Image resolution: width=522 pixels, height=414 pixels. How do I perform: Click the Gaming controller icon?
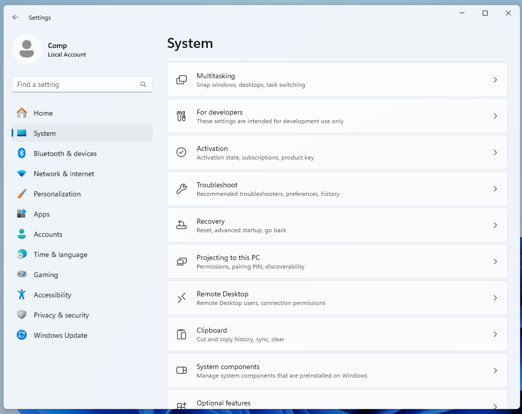[x=22, y=274]
